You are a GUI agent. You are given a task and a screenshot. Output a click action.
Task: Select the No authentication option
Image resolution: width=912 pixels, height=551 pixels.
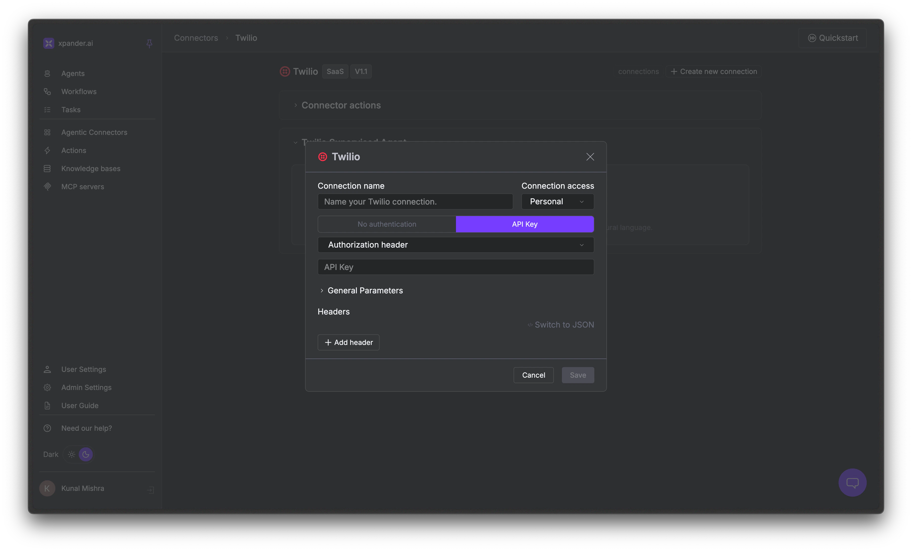click(386, 224)
